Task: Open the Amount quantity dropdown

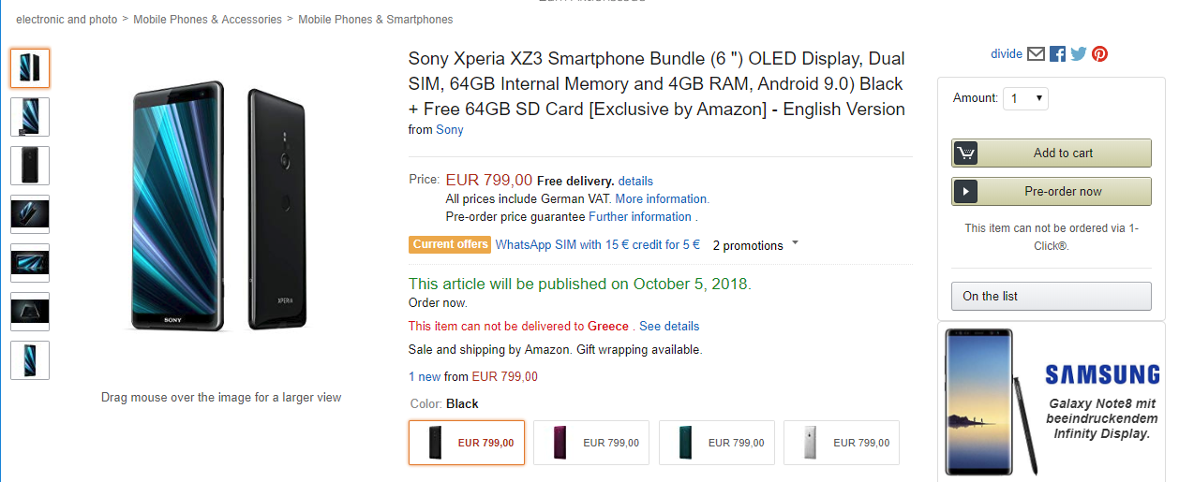Action: pyautogui.click(x=1025, y=98)
